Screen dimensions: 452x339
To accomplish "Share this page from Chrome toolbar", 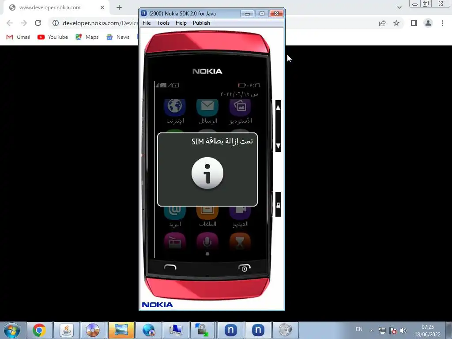I will coord(382,23).
